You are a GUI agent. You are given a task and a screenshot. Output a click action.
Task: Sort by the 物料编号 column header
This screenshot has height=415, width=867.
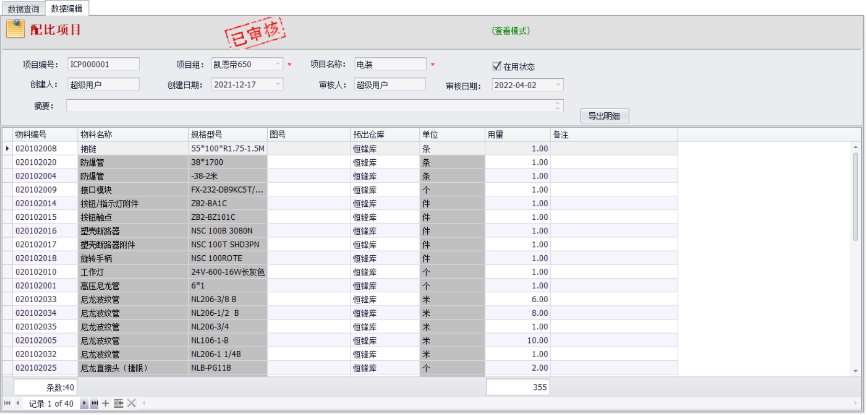click(x=45, y=135)
